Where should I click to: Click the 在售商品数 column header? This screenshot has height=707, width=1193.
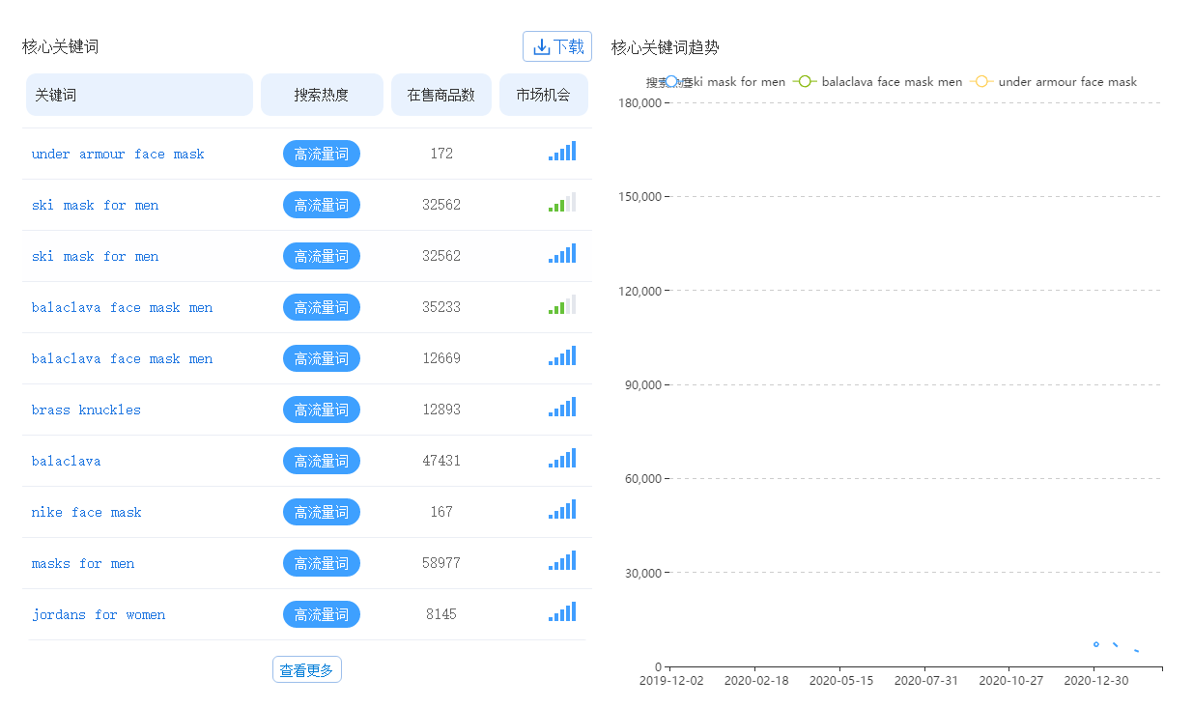(x=441, y=95)
